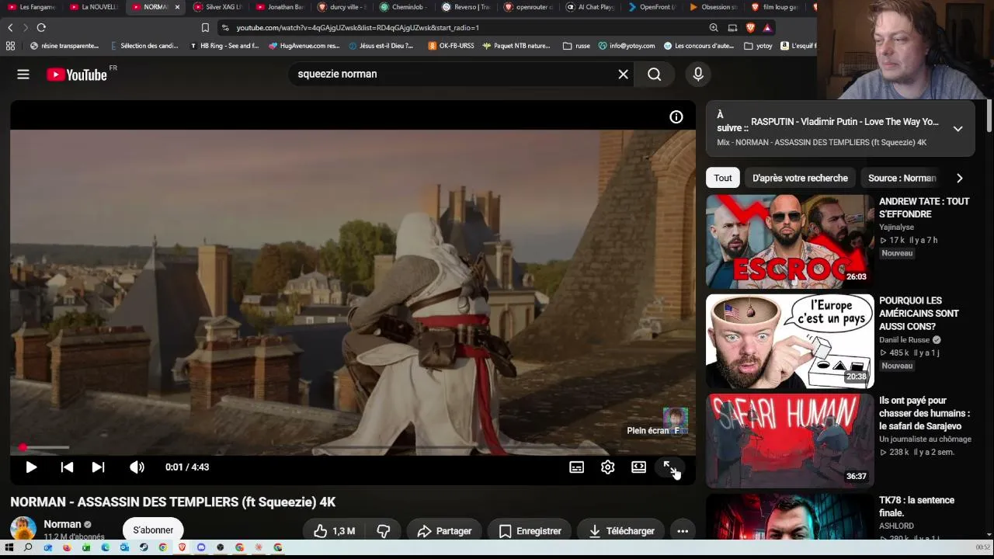994x559 pixels.
Task: Expand the À suivre mix playlist panel
Action: pos(958,129)
